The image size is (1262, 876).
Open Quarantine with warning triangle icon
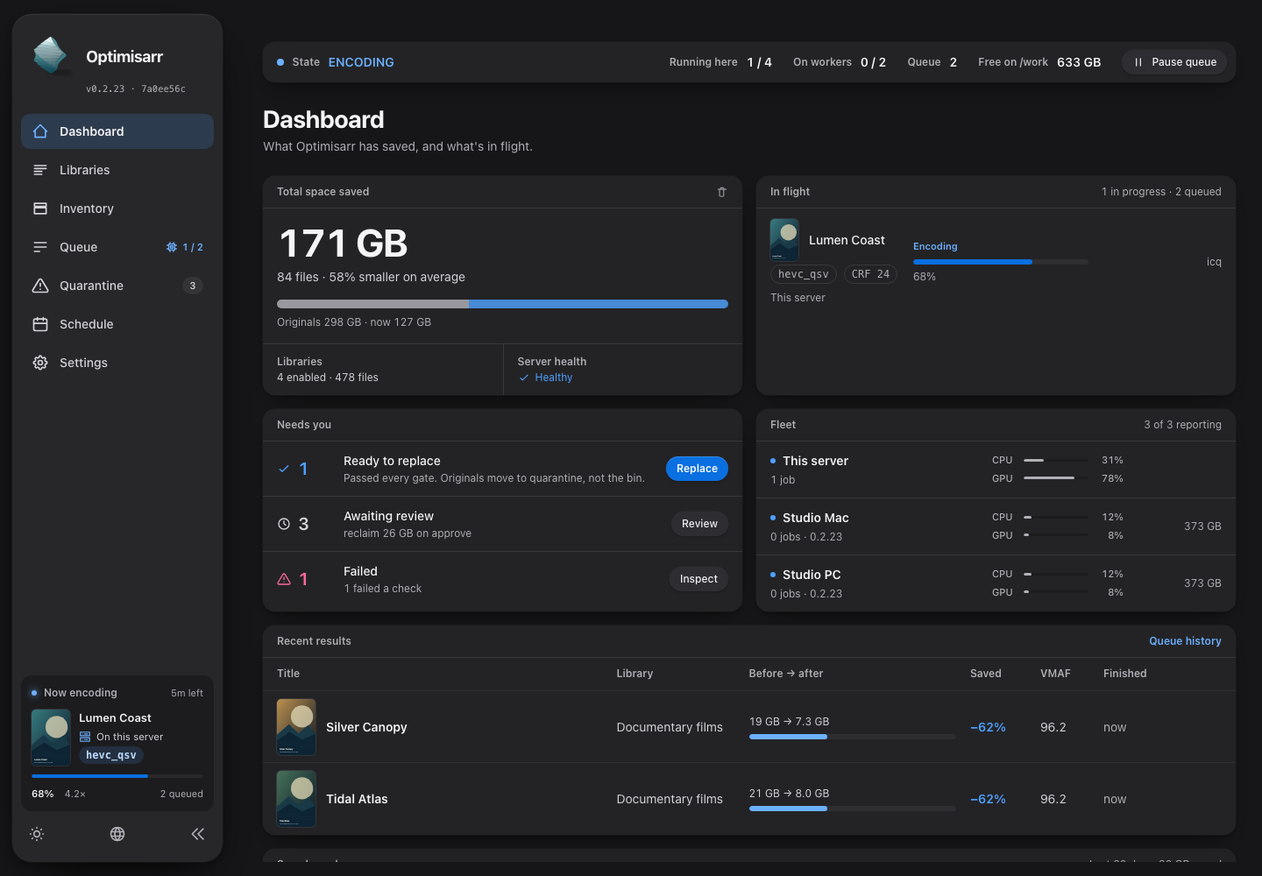(40, 286)
